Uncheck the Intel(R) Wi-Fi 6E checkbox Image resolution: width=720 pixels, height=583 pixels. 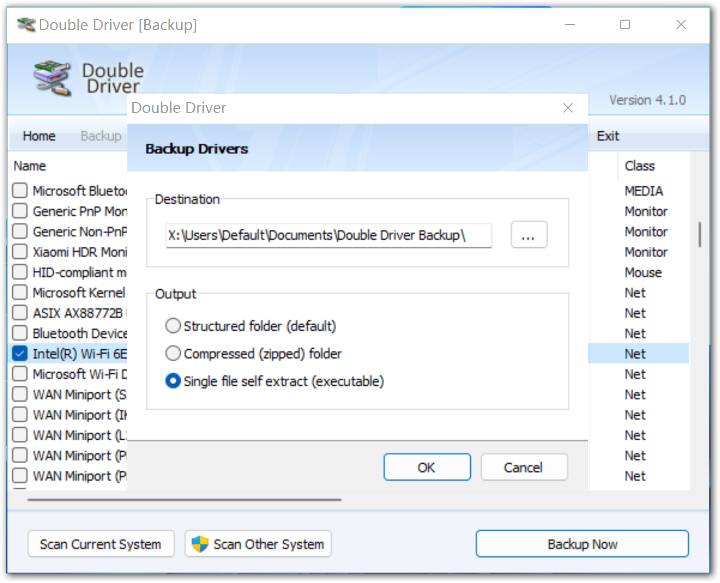20,354
